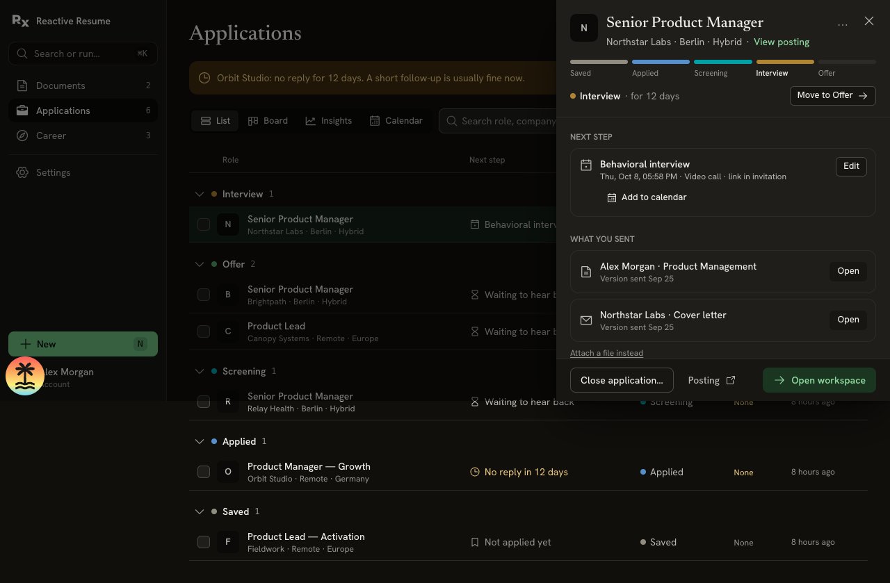
Task: Open three-dot menu in detail panel
Action: click(843, 24)
